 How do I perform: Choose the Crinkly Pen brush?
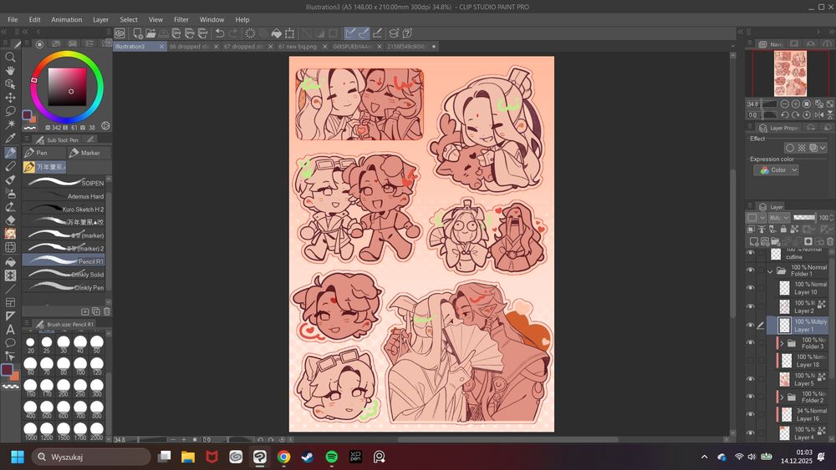point(64,287)
